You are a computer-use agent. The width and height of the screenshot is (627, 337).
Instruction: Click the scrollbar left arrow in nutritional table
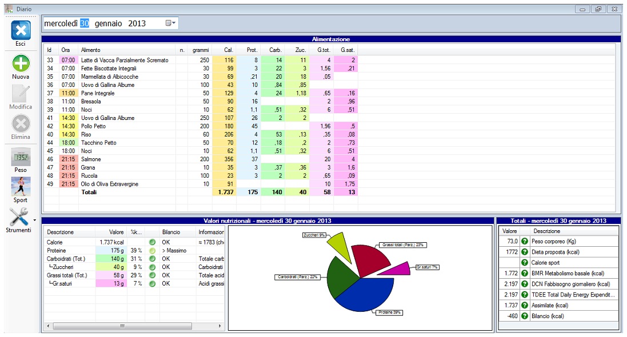click(49, 326)
